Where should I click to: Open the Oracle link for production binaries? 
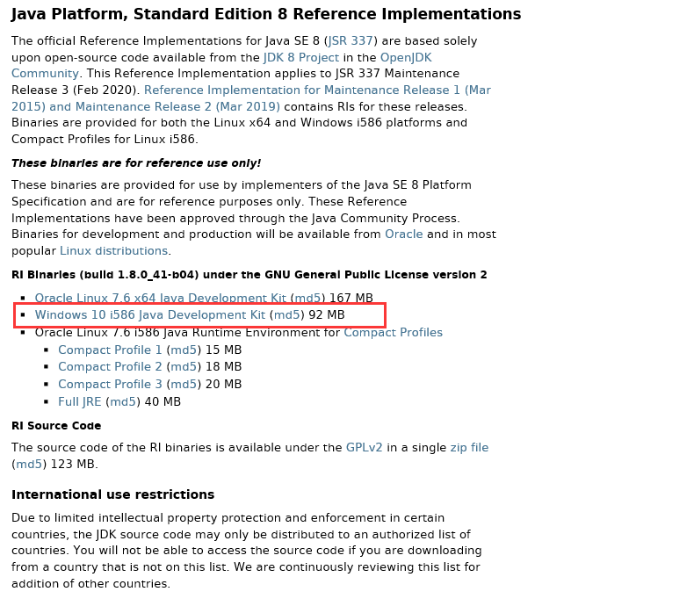[403, 234]
